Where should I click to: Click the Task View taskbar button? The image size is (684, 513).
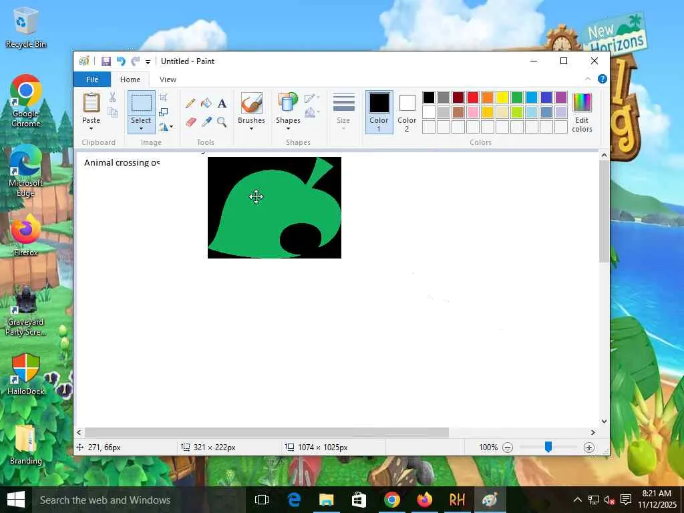[x=262, y=500]
